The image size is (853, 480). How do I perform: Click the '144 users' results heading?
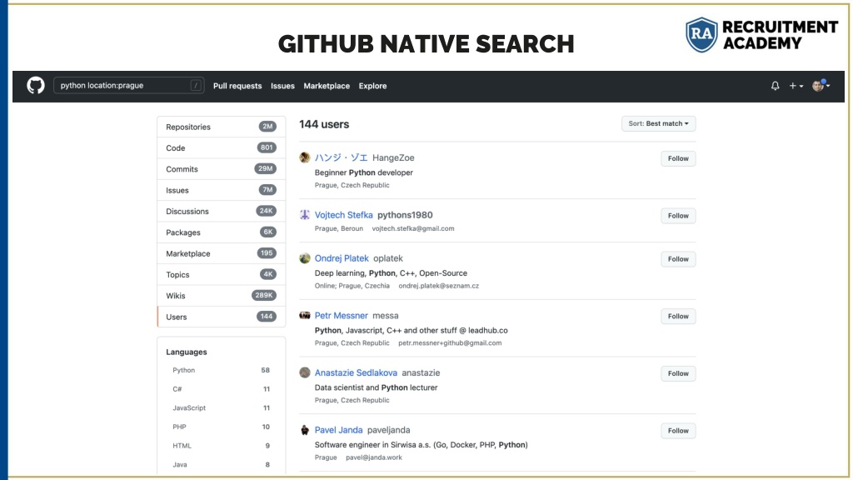(x=324, y=124)
